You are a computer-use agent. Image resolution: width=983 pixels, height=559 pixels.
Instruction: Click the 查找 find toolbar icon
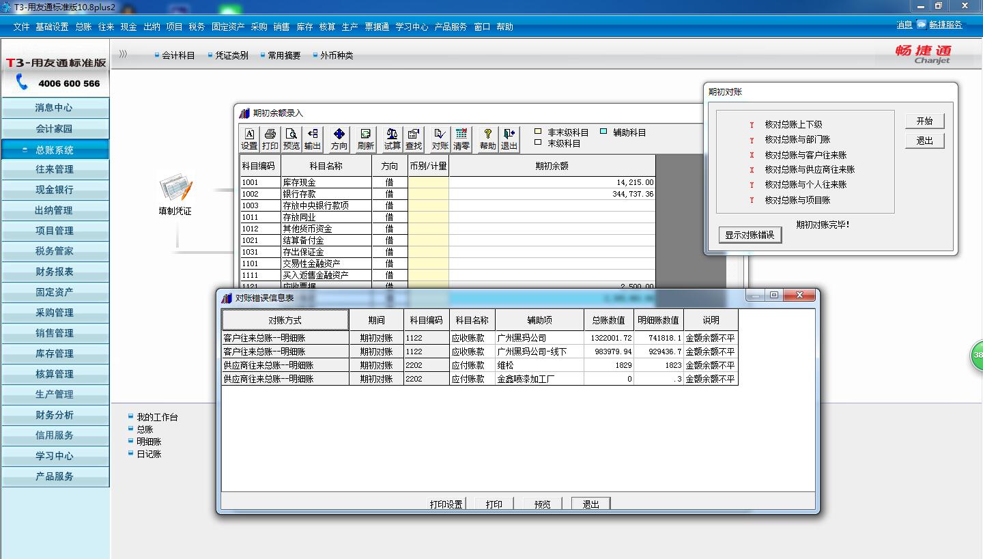[x=414, y=139]
